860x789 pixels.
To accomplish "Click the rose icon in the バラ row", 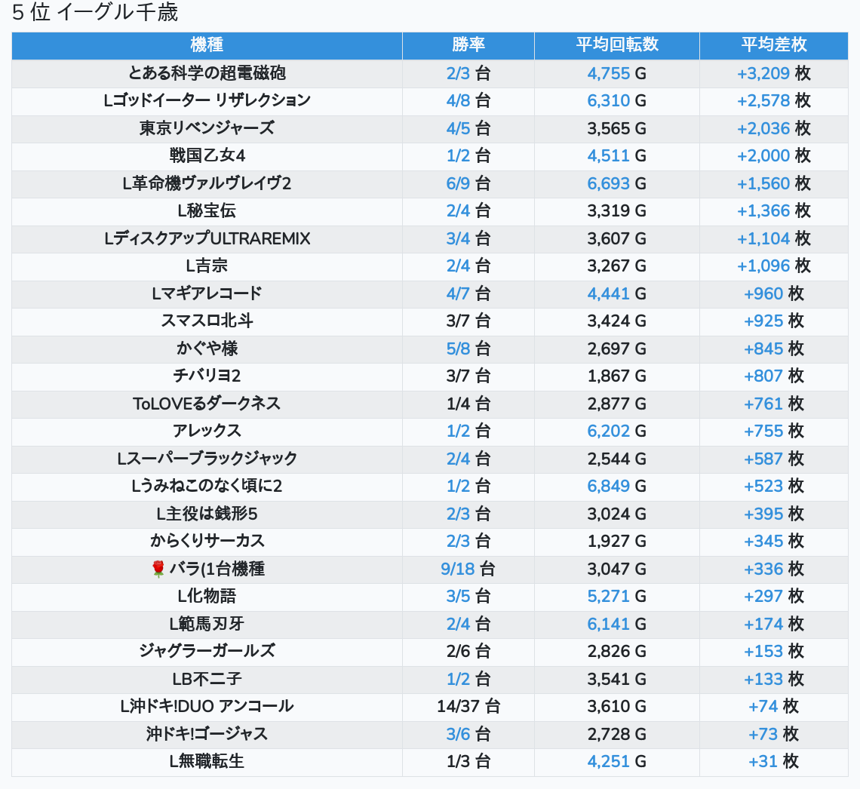I will click(158, 569).
